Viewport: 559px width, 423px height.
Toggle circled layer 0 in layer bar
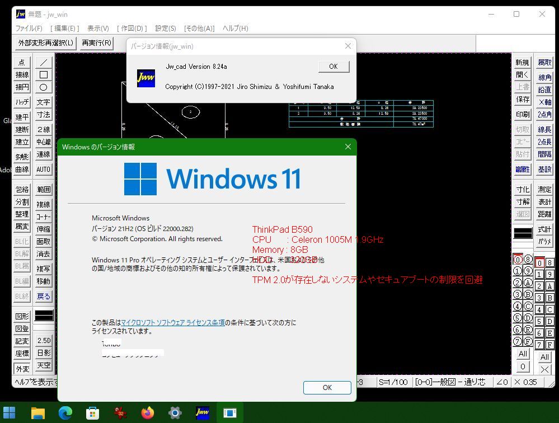518,260
